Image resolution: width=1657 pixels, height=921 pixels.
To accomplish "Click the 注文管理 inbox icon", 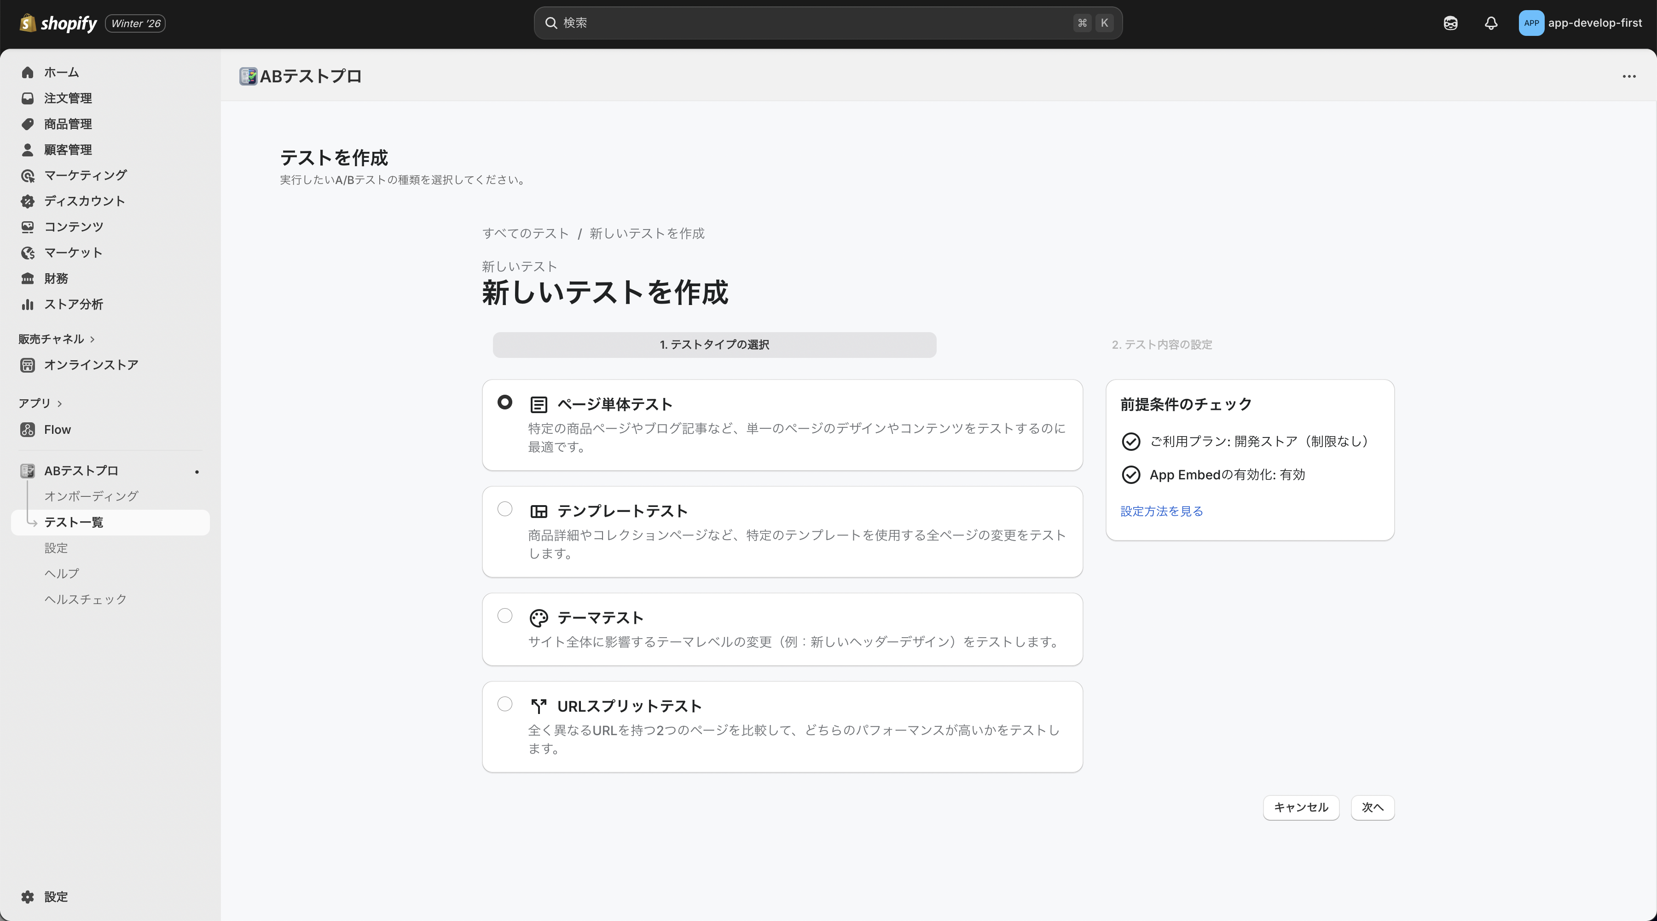I will (x=27, y=98).
